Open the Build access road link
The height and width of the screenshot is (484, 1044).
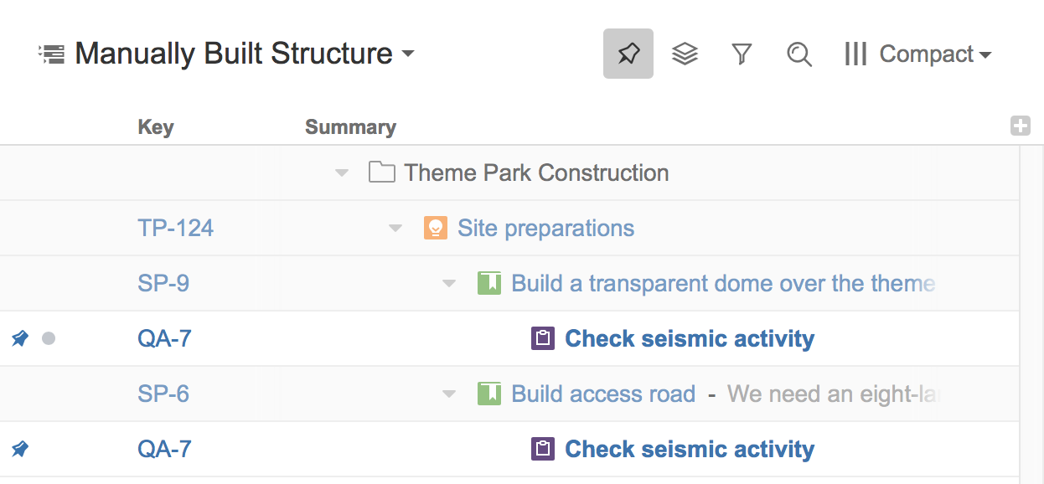coord(603,394)
